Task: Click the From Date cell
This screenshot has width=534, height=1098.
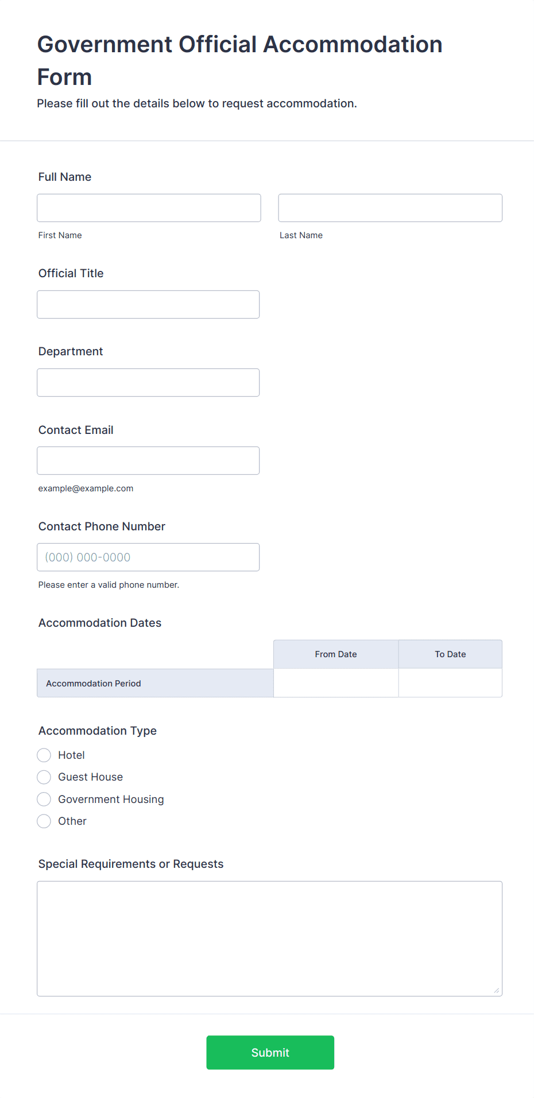Action: pyautogui.click(x=336, y=683)
